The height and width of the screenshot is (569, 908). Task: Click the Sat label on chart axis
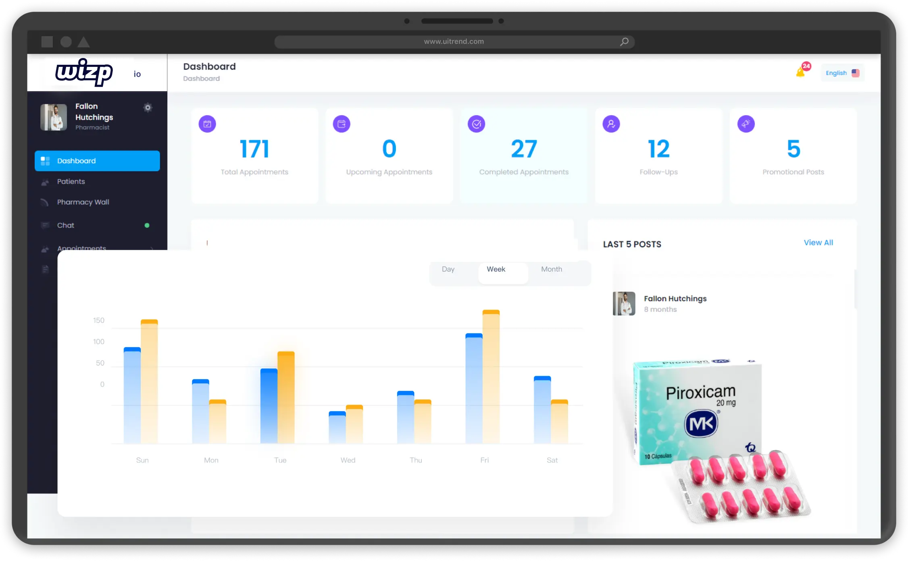click(552, 460)
